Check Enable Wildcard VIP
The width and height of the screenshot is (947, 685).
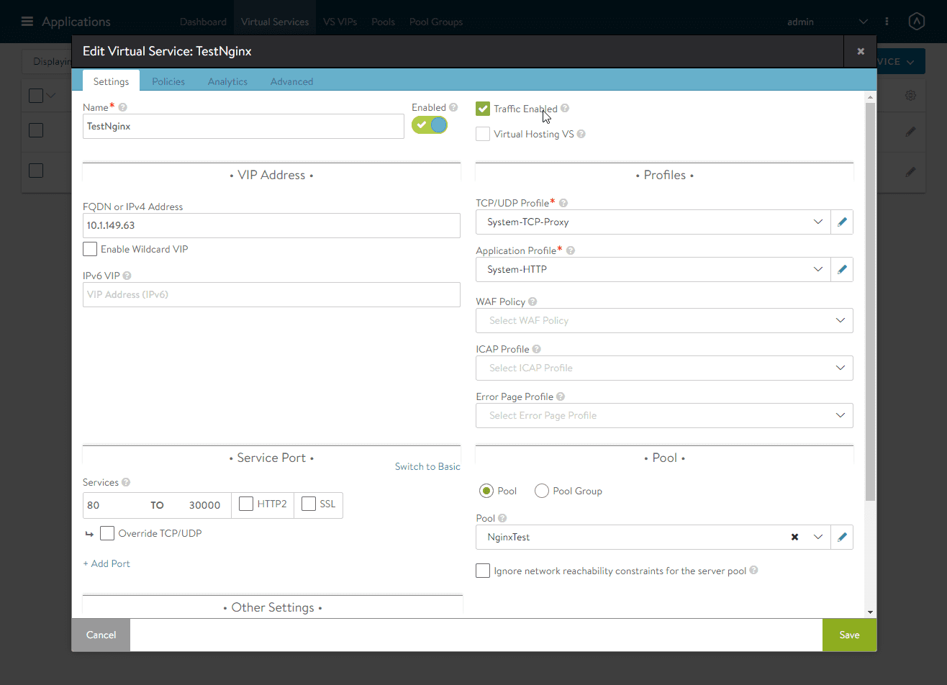click(x=90, y=249)
